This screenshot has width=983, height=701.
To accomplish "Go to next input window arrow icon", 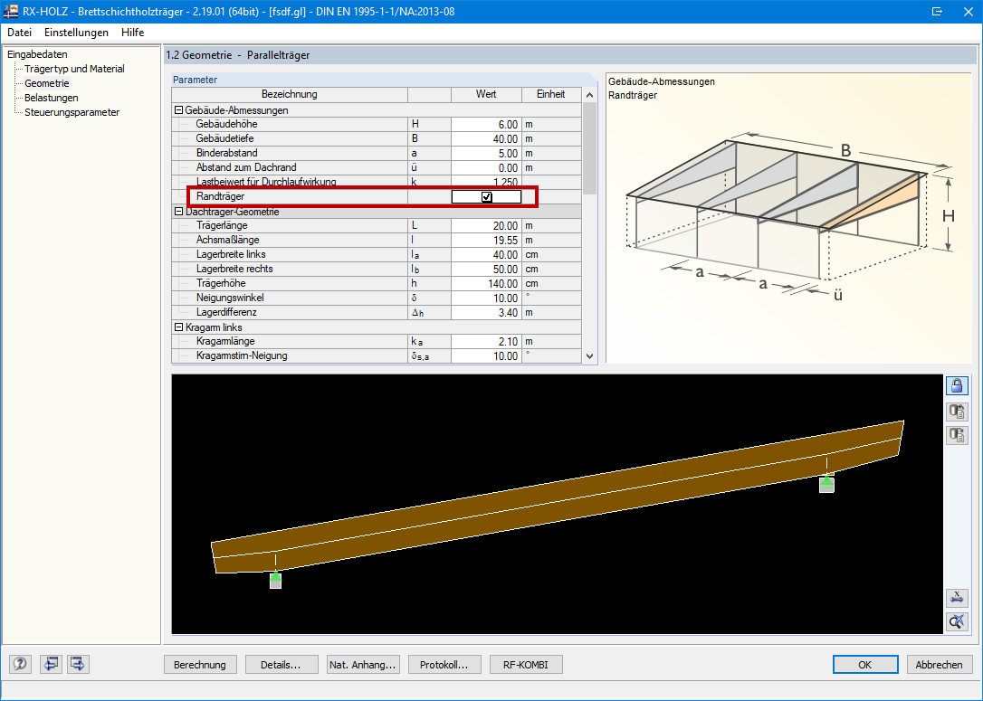I will coord(78,664).
